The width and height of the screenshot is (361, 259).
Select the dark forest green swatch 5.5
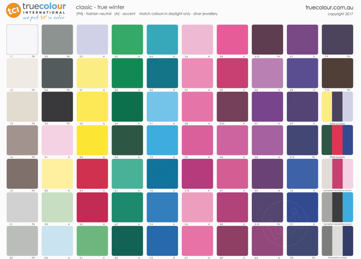pyautogui.click(x=127, y=140)
